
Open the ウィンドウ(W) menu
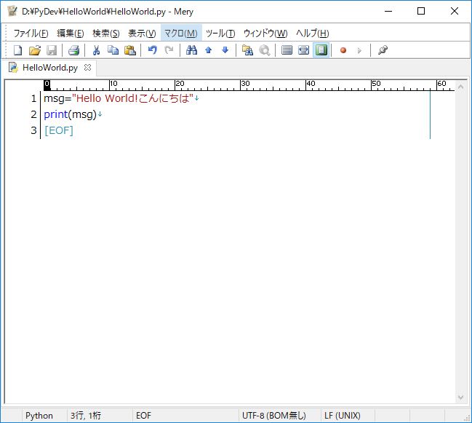click(265, 33)
